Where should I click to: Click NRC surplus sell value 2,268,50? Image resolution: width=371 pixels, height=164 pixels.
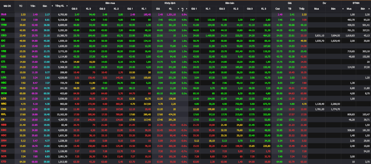pyautogui.click(x=335, y=104)
